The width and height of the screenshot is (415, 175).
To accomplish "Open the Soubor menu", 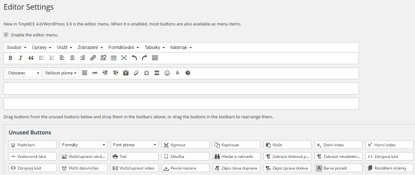I will [16, 47].
